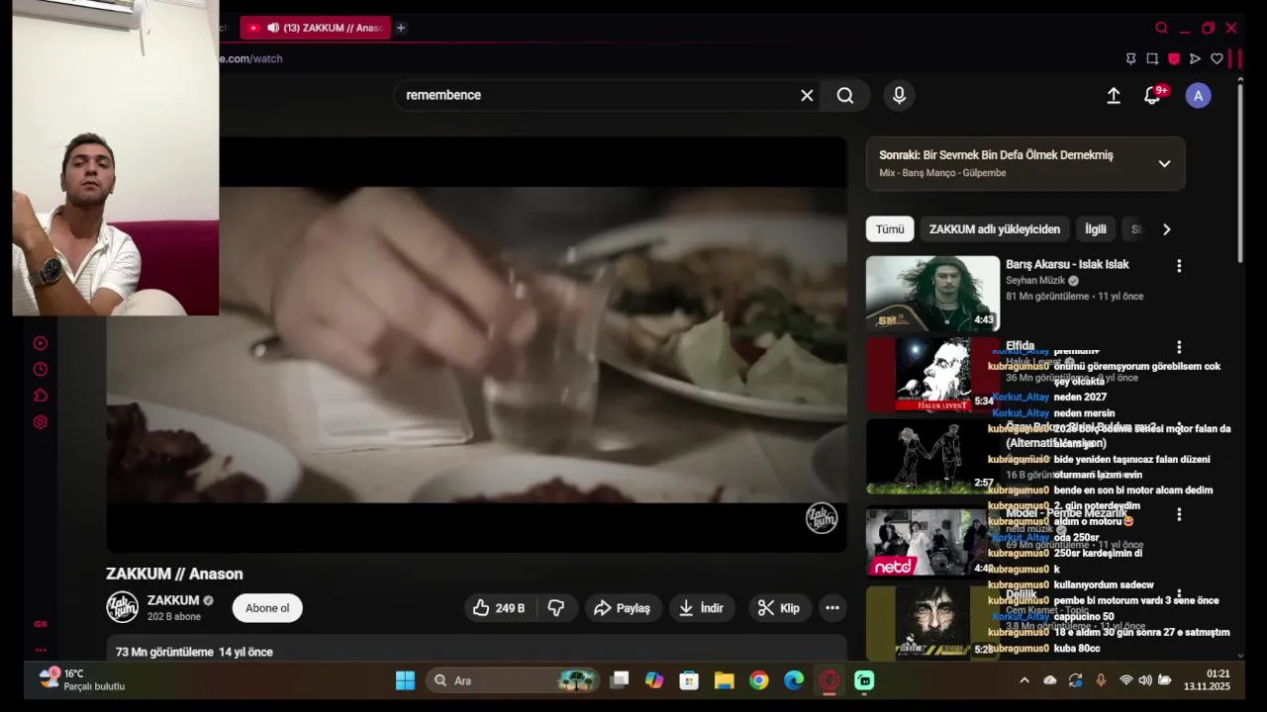Click the Klip button
This screenshot has height=712, width=1267.
[779, 608]
